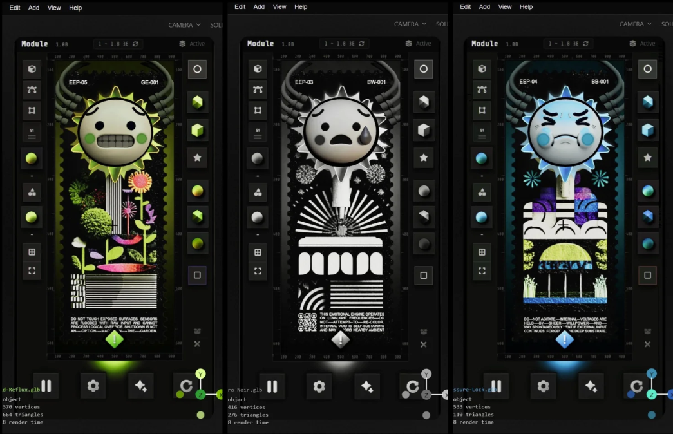Click circle button at top right of green module
Viewport: 673px width, 434px height.
click(198, 69)
